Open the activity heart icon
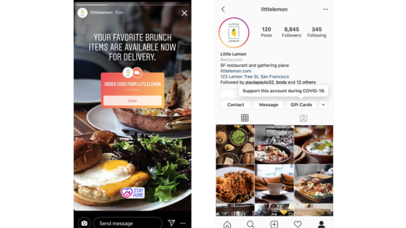 (x=298, y=224)
